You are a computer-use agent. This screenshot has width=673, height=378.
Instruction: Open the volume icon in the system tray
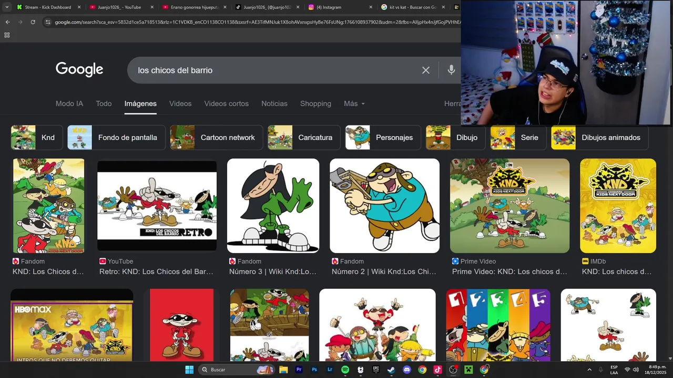(636, 370)
